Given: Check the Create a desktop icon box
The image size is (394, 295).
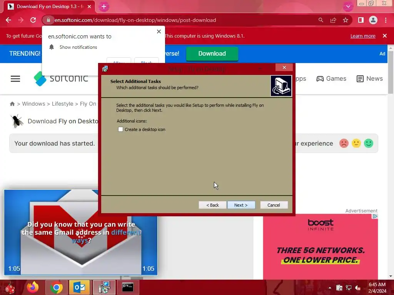Looking at the screenshot, I should [x=120, y=129].
